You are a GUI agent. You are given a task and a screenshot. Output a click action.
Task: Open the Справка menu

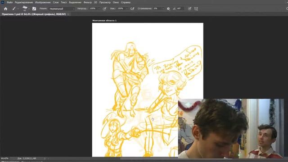coord(126,2)
